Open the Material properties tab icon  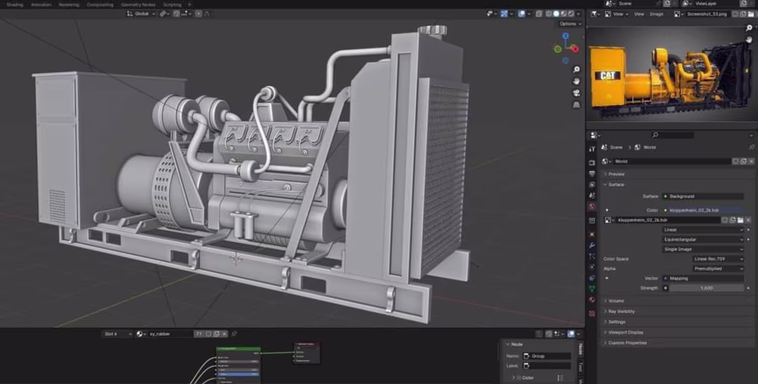pos(592,300)
